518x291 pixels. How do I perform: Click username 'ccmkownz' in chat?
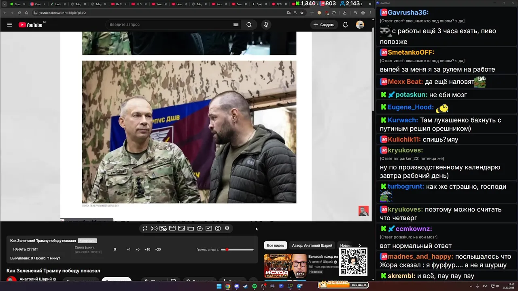pyautogui.click(x=414, y=229)
